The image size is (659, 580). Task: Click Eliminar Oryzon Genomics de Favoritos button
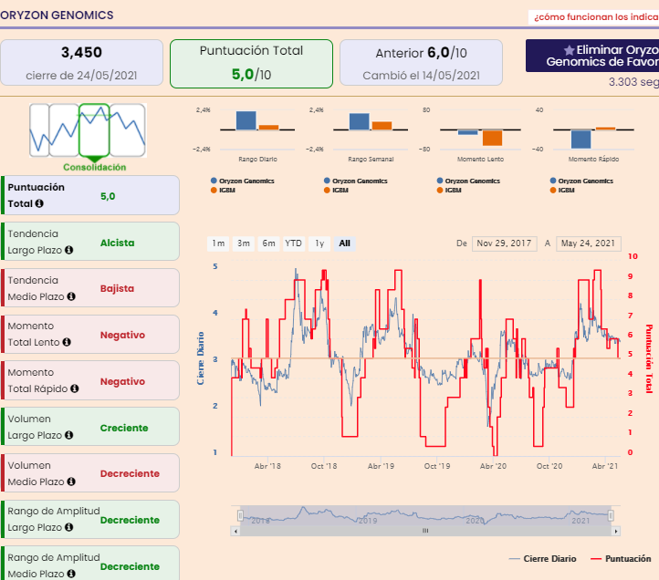tap(592, 56)
